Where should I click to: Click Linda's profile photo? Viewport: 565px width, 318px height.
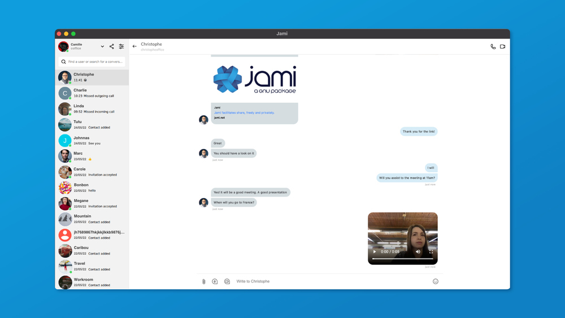[65, 109]
